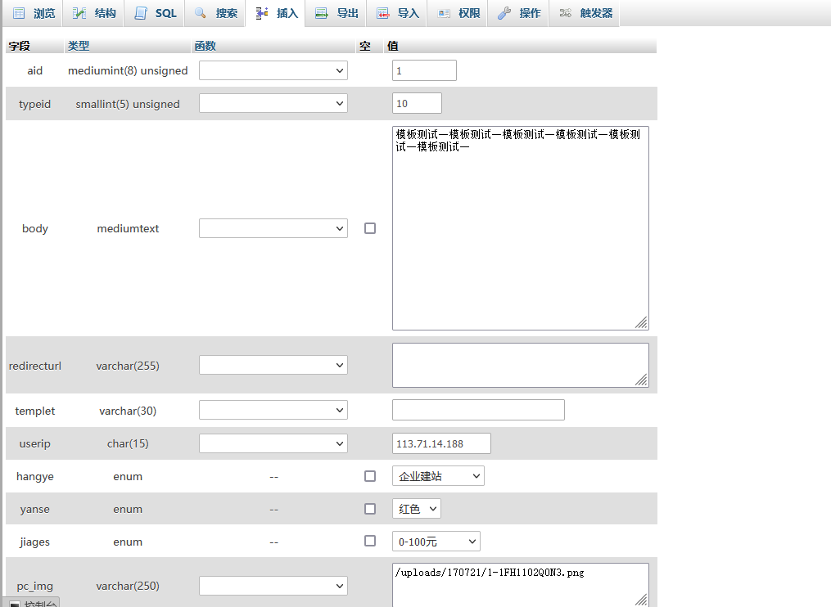Click the smallint(5) unsigned type text
Screen dimensions: 831x607
click(128, 104)
